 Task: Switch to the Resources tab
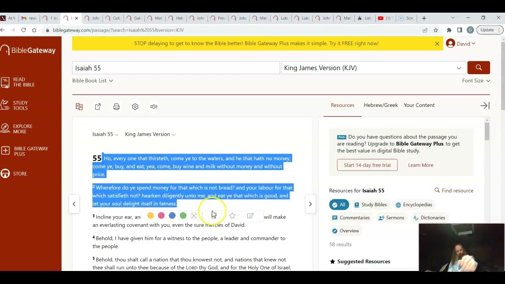(x=342, y=105)
